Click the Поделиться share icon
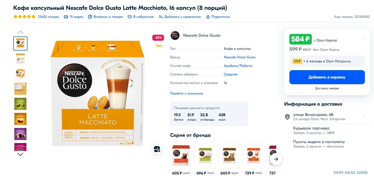Viewport: 374px width, 180px height. click(208, 17)
